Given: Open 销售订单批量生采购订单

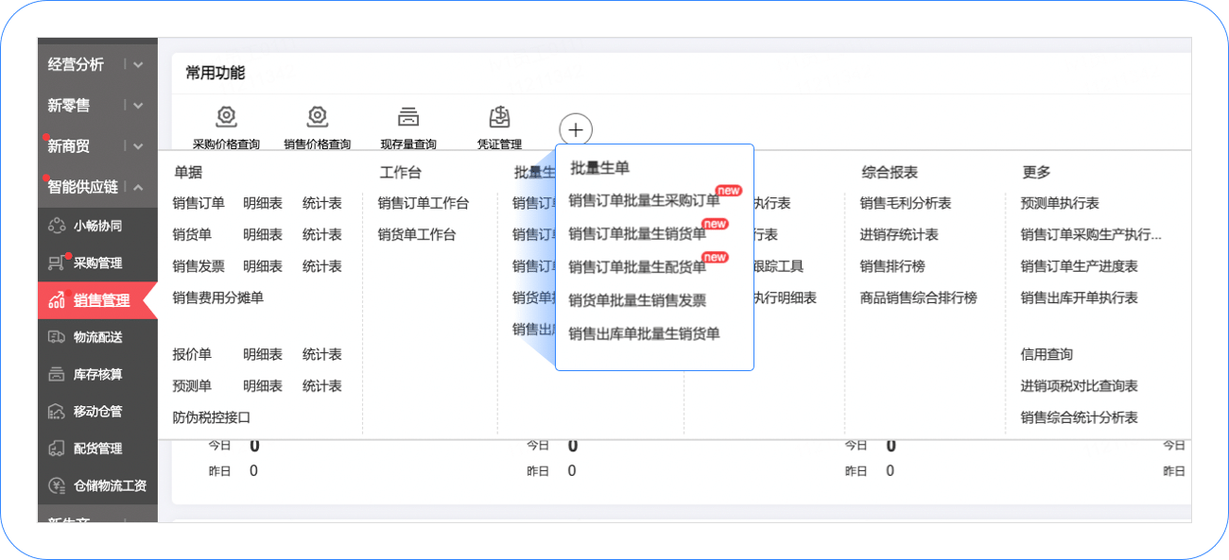Looking at the screenshot, I should (x=644, y=201).
